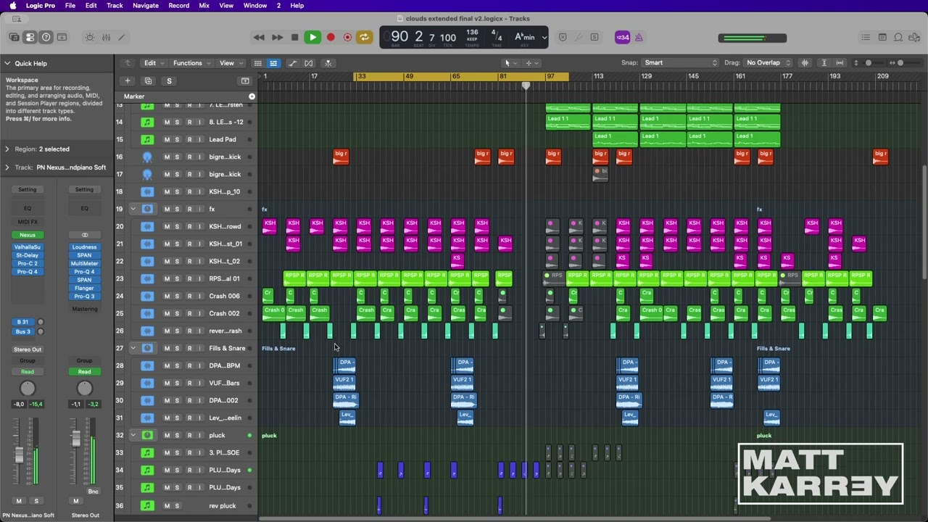928x522 pixels.
Task: Open the Loop Browser icon
Action: click(898, 37)
